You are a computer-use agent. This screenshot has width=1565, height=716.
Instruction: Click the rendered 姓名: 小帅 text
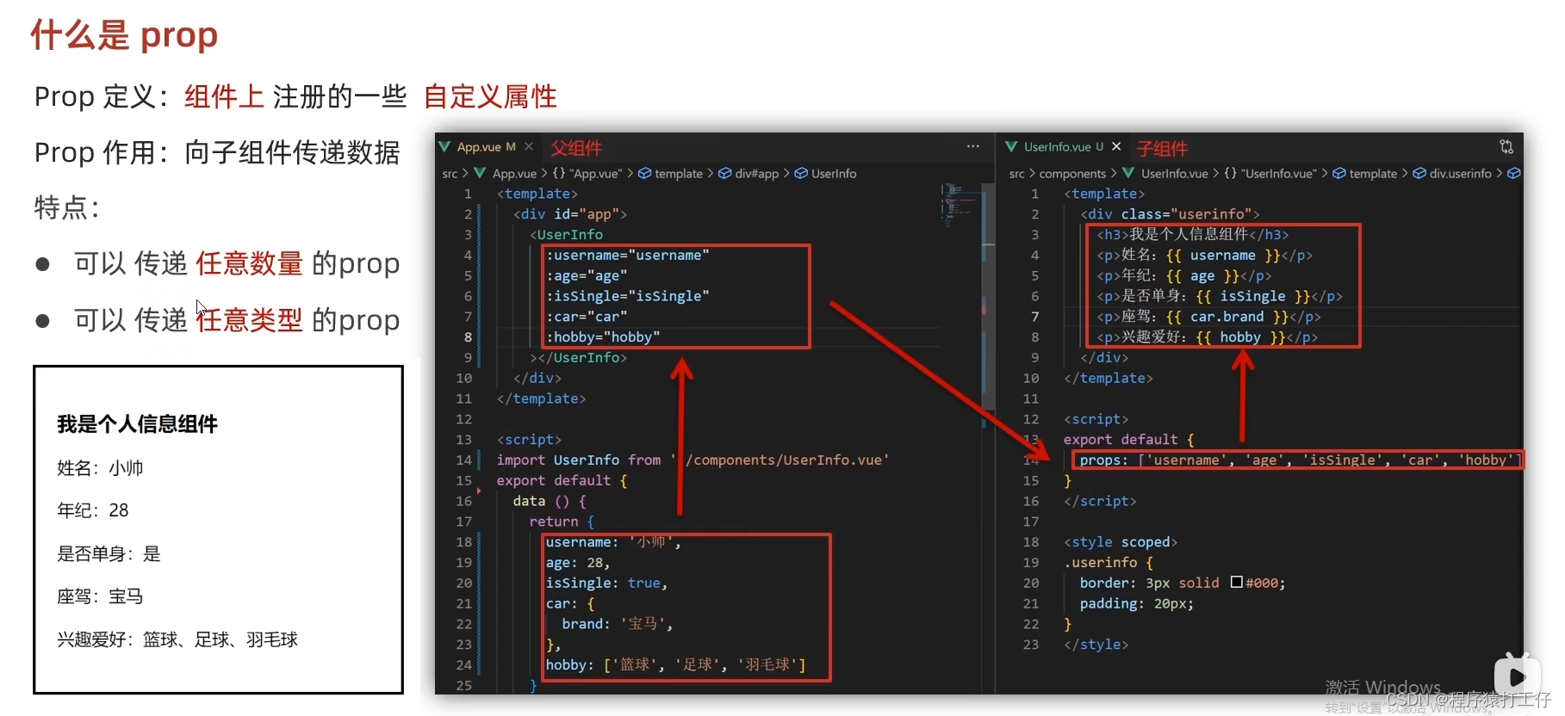coord(100,468)
